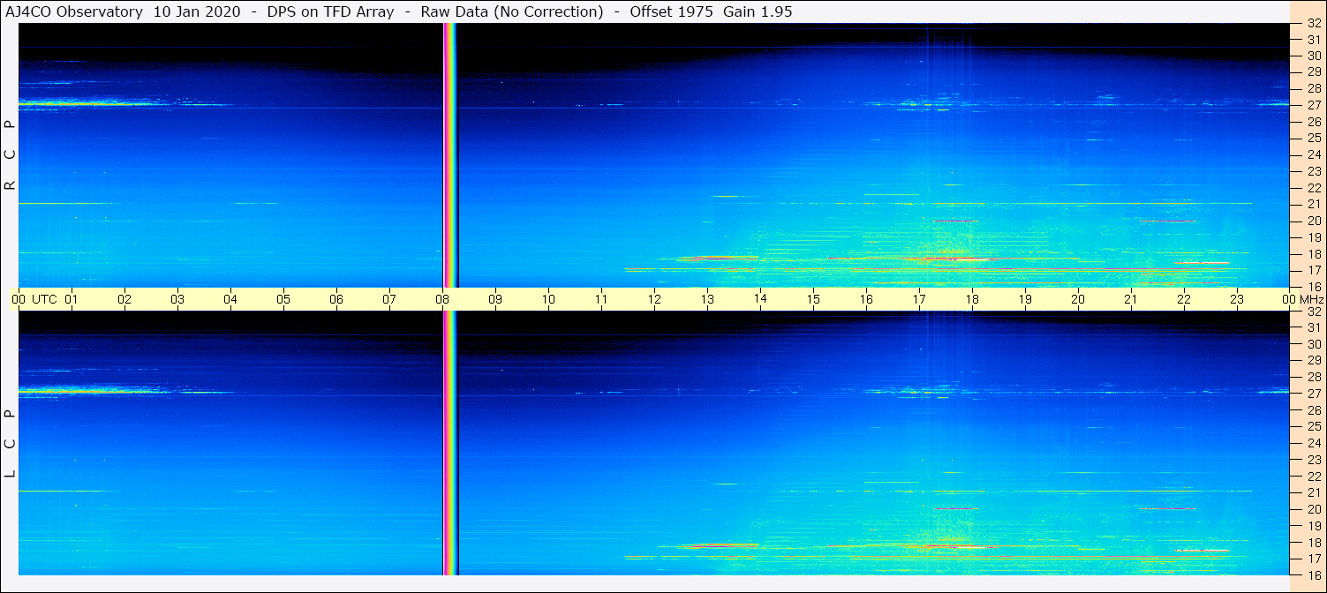The height and width of the screenshot is (593, 1327).
Task: Click the 27 MHz label in LCP scale
Action: [1314, 394]
